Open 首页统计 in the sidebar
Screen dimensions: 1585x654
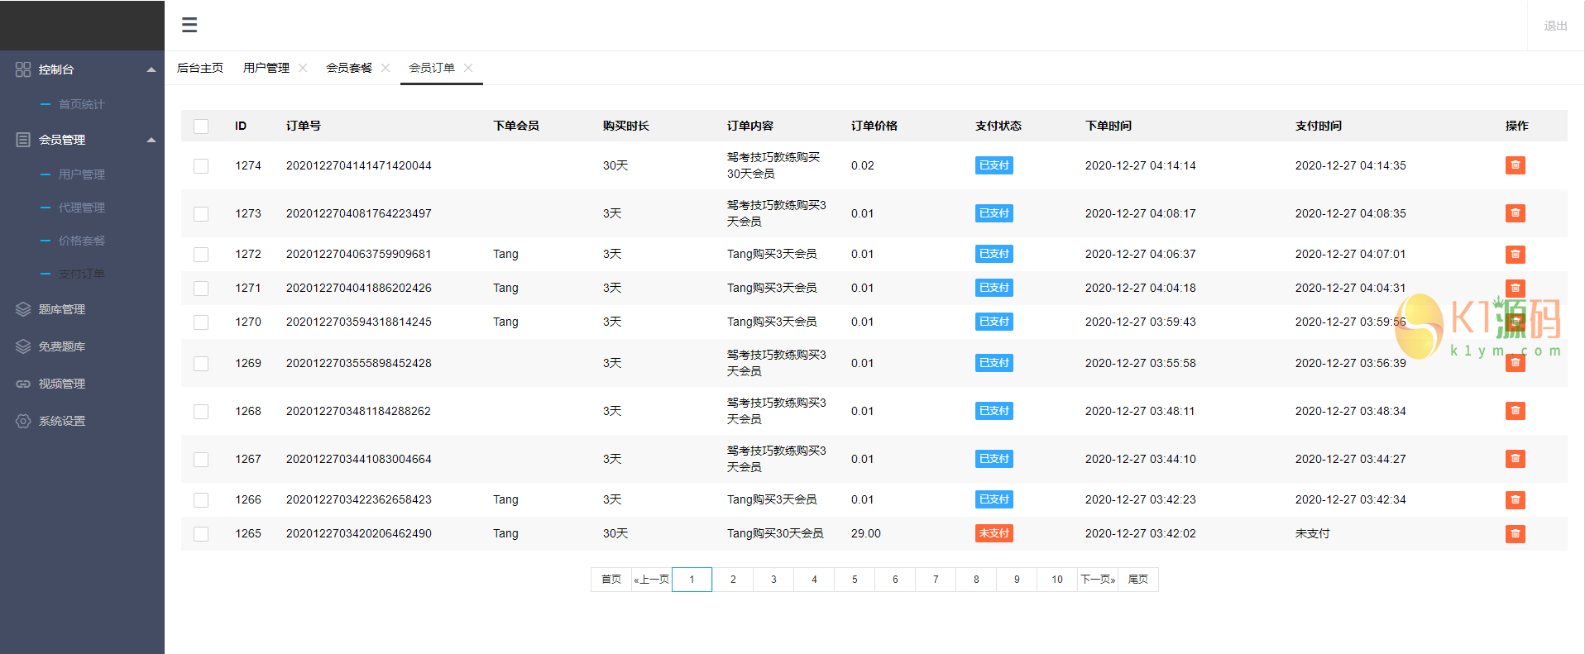pyautogui.click(x=82, y=104)
